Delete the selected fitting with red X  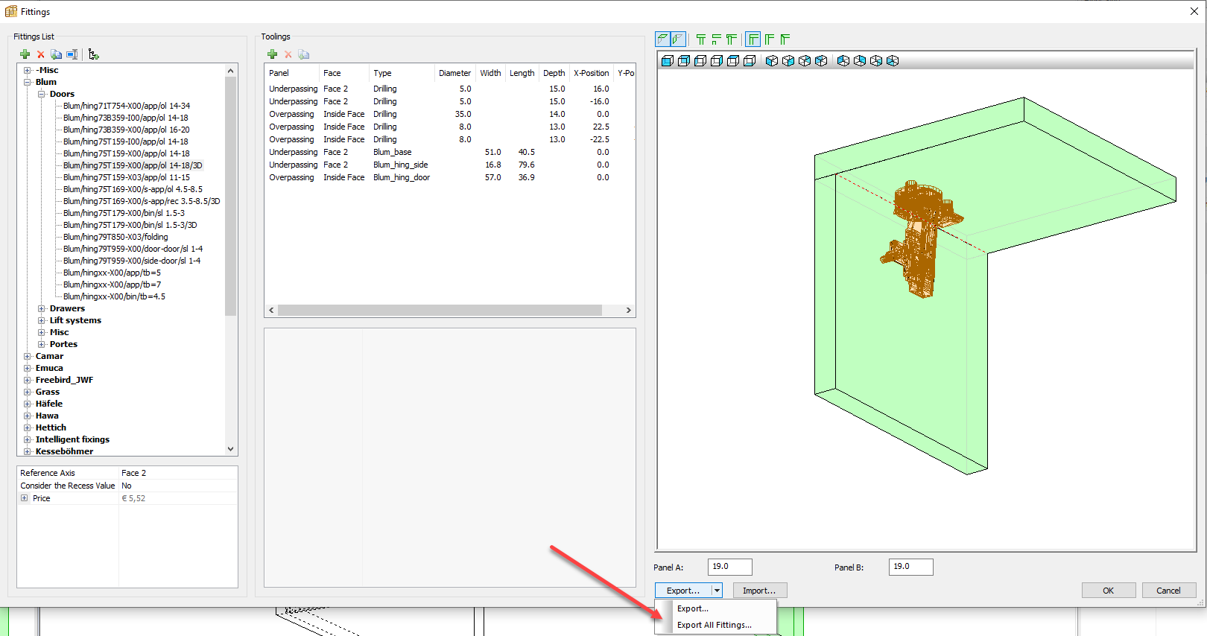(x=41, y=54)
